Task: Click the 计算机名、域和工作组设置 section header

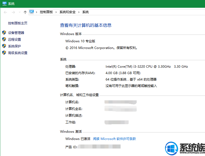Action: 79,95
